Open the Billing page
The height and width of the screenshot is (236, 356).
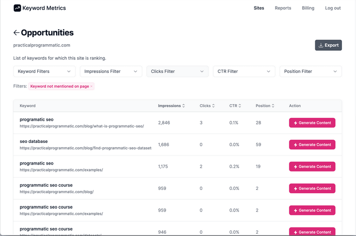tap(308, 8)
